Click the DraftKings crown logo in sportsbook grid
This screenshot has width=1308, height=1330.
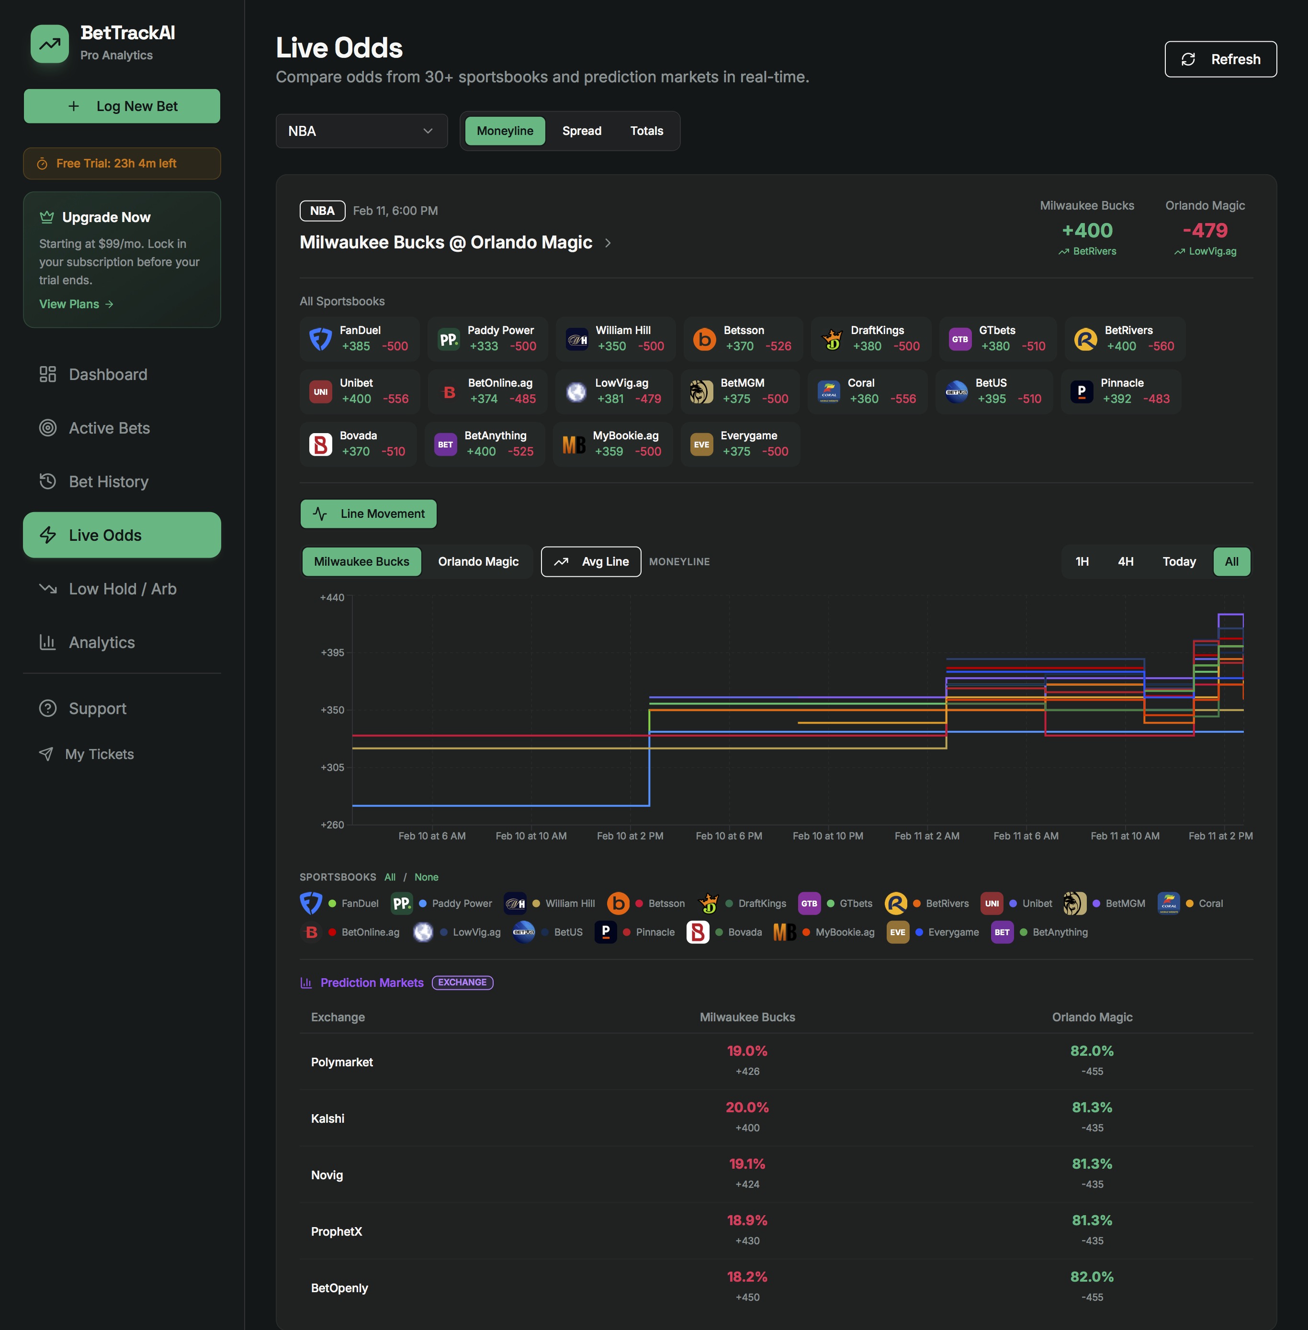click(x=832, y=339)
